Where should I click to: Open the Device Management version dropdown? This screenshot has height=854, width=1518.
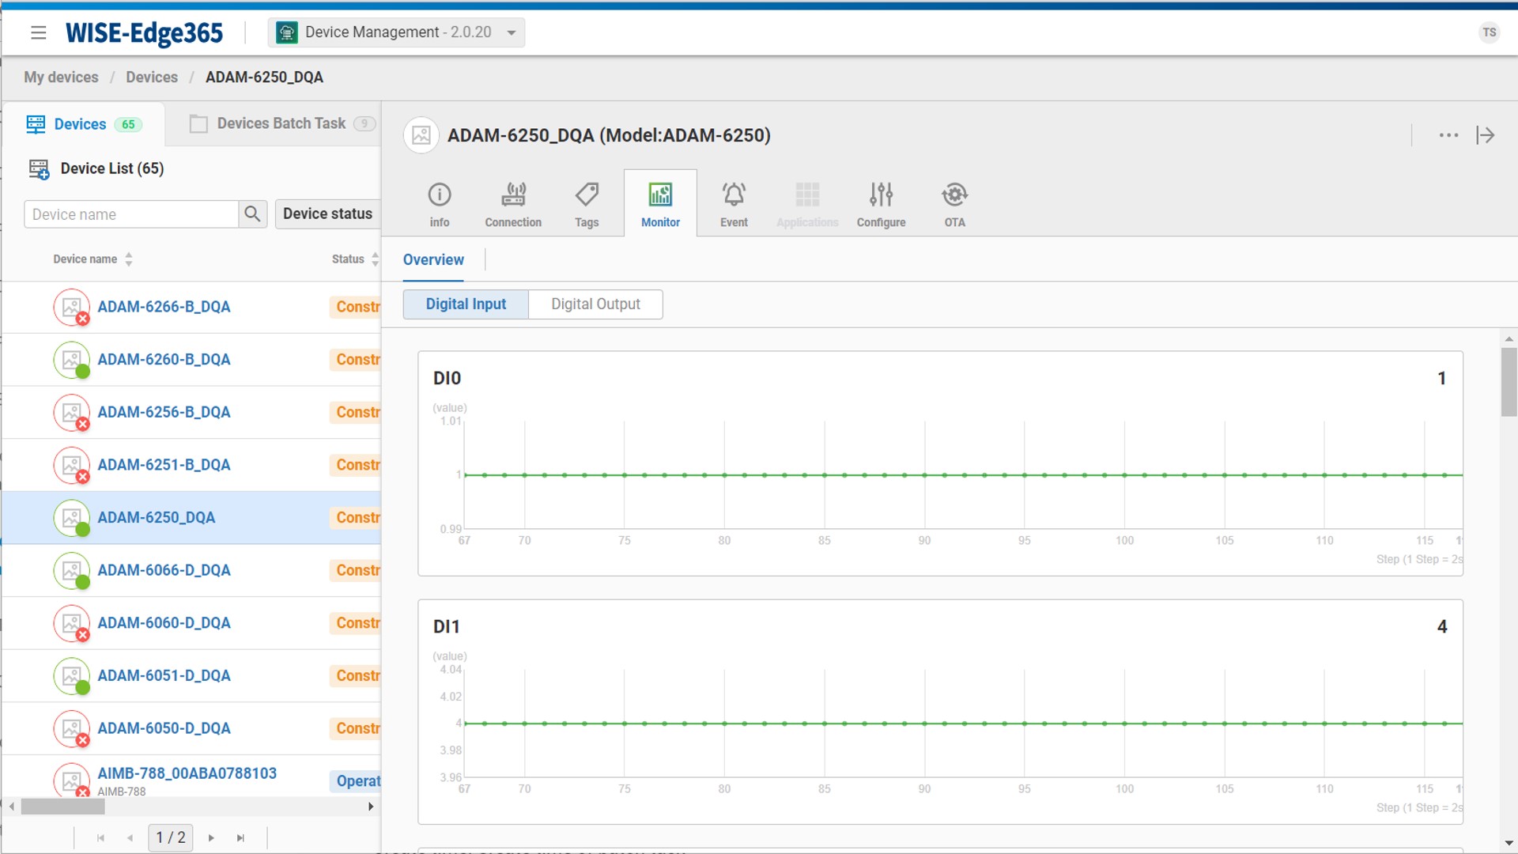tap(396, 32)
